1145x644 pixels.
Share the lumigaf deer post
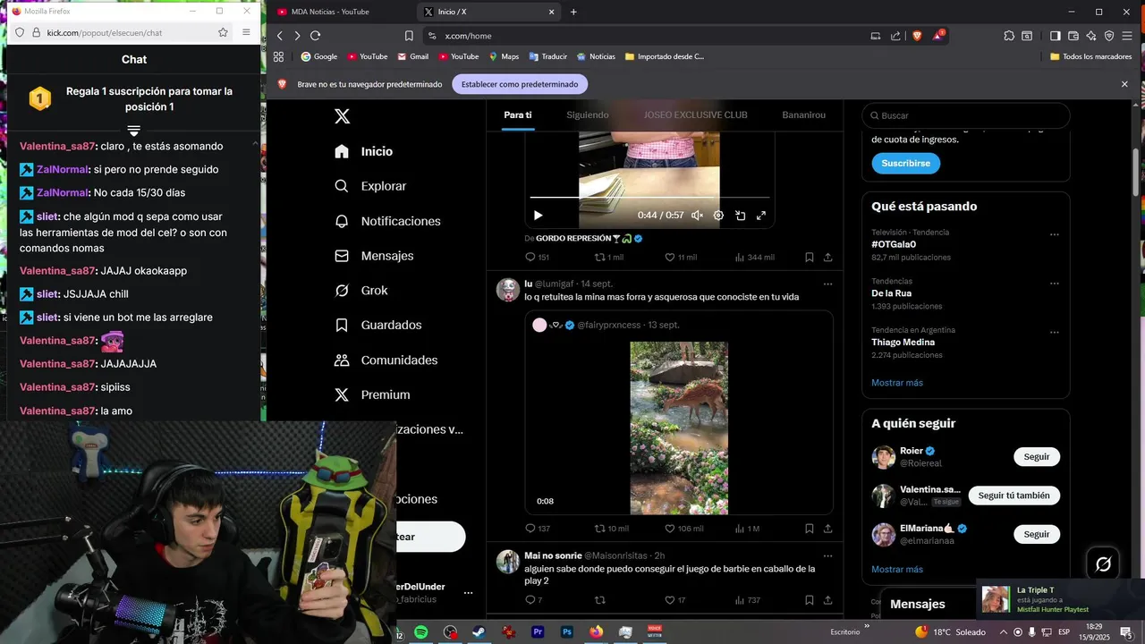(828, 529)
